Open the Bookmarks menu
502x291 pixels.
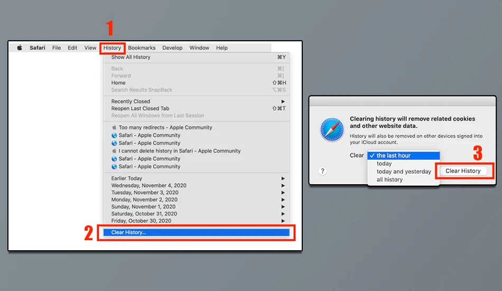pyautogui.click(x=142, y=48)
